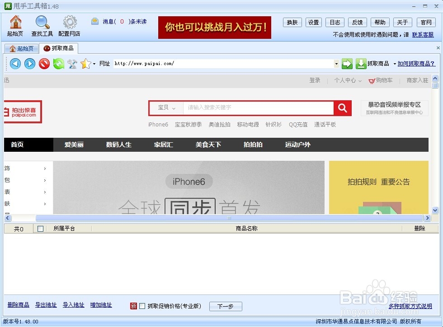Open the wrench tools icon in browser bar

tap(72, 64)
